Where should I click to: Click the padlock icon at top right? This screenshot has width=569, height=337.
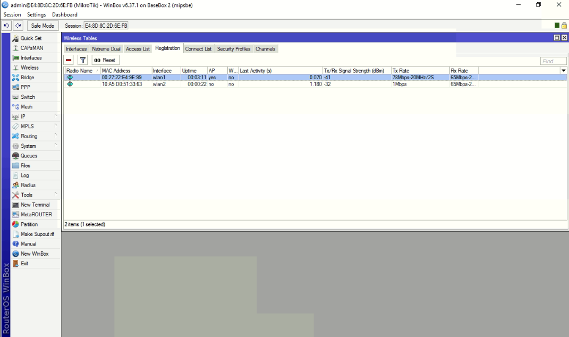(564, 26)
